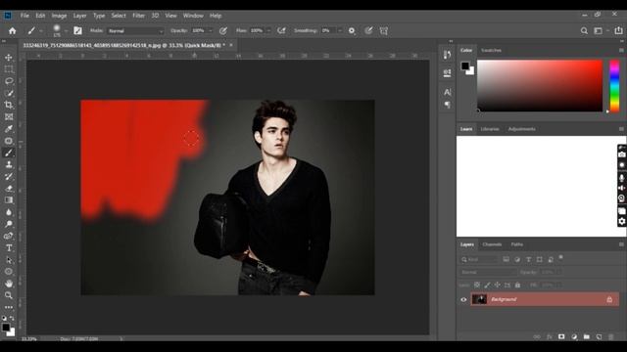Expand the Smoothing value dropdown
Screen dimensions: 627x352
(x=340, y=30)
